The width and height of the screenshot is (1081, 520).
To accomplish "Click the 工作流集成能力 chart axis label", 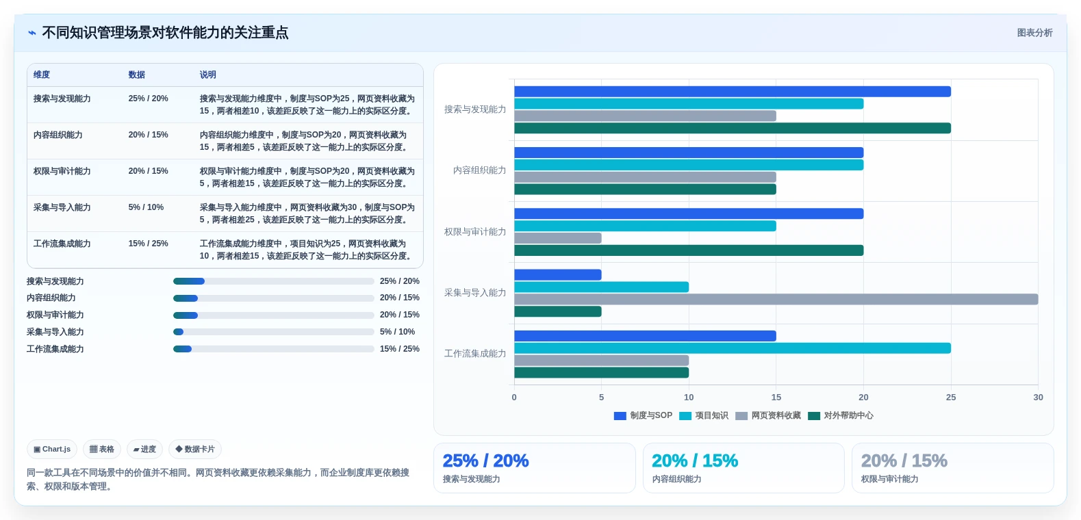I will coord(475,354).
